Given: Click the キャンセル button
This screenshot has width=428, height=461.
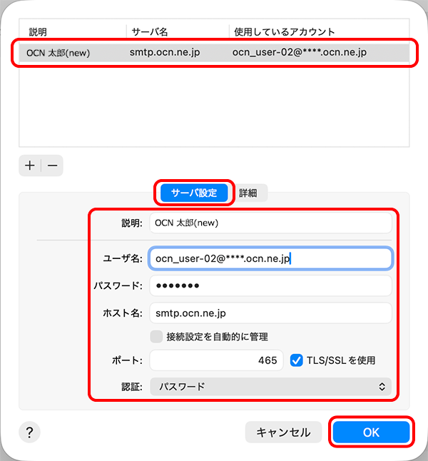Looking at the screenshot, I should [x=283, y=432].
